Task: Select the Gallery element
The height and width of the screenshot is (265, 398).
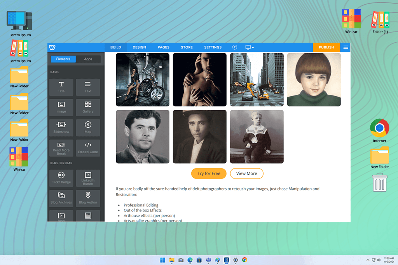Action: pyautogui.click(x=88, y=107)
